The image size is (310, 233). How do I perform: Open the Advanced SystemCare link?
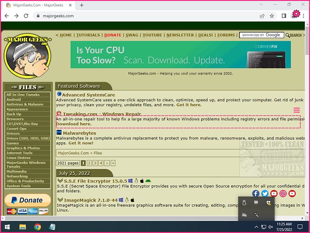point(88,95)
